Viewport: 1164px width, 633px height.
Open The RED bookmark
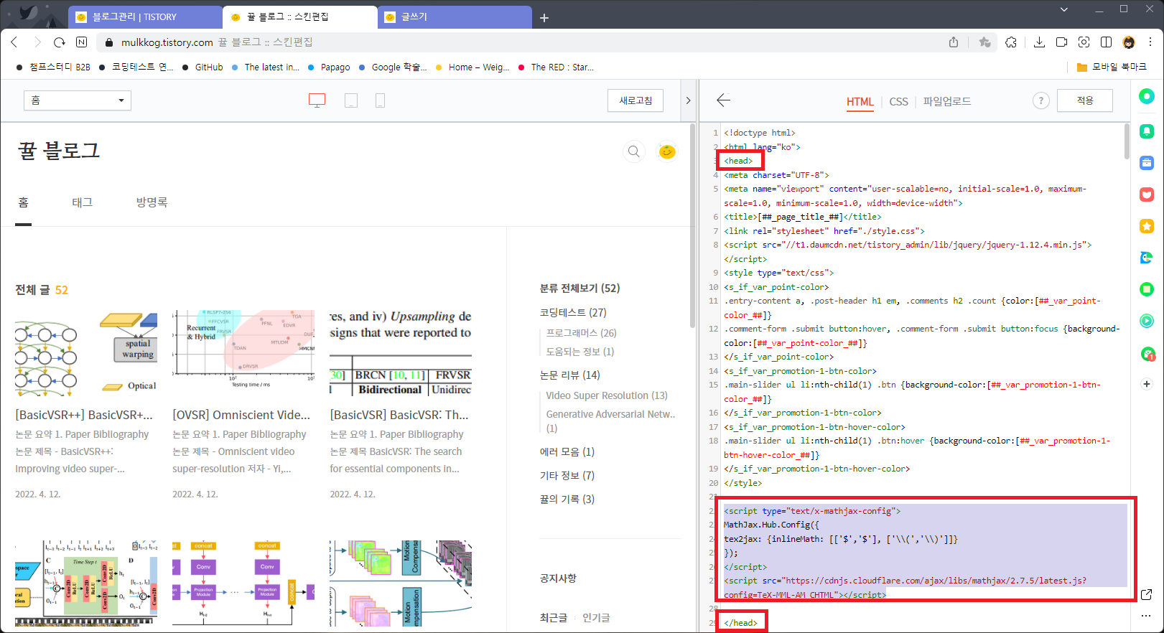pyautogui.click(x=556, y=67)
